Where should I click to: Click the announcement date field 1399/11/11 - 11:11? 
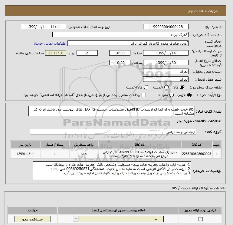(x=43, y=27)
